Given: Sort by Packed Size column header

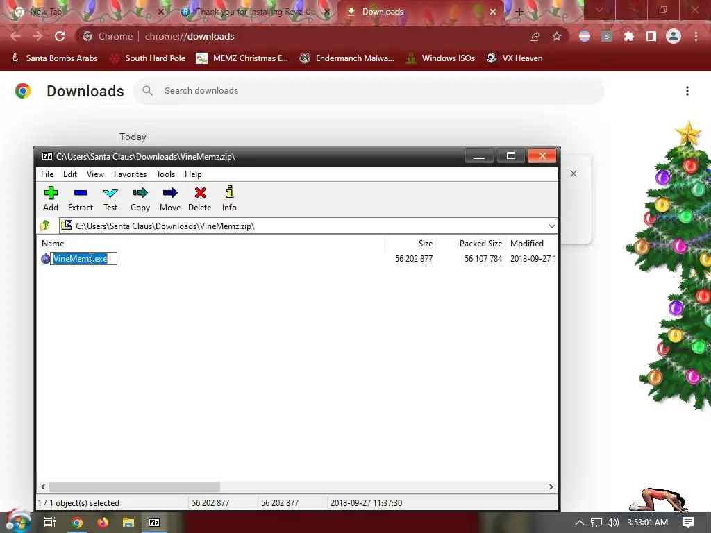Looking at the screenshot, I should [470, 244].
